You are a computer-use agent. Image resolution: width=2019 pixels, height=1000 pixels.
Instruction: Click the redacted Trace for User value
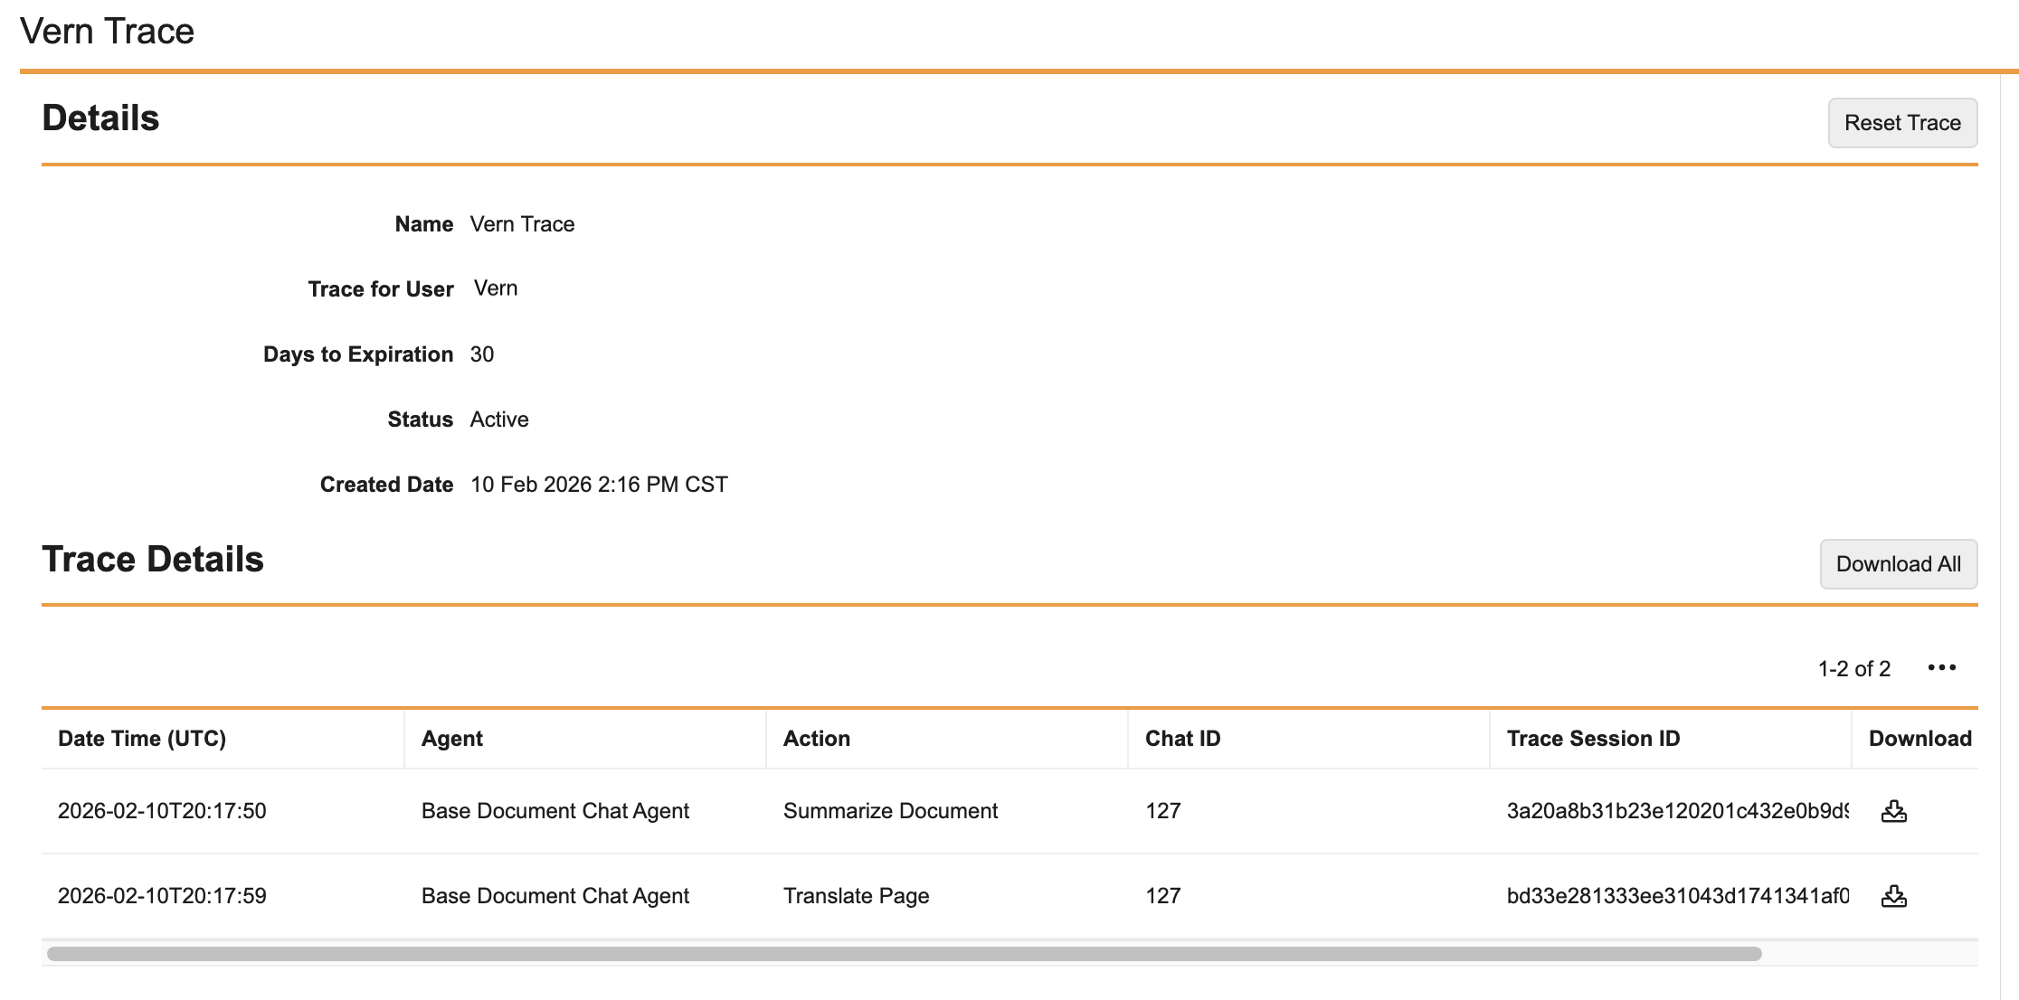click(536, 289)
